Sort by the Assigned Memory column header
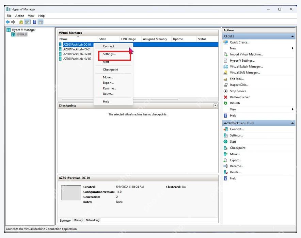301x238 pixels. click(156, 39)
